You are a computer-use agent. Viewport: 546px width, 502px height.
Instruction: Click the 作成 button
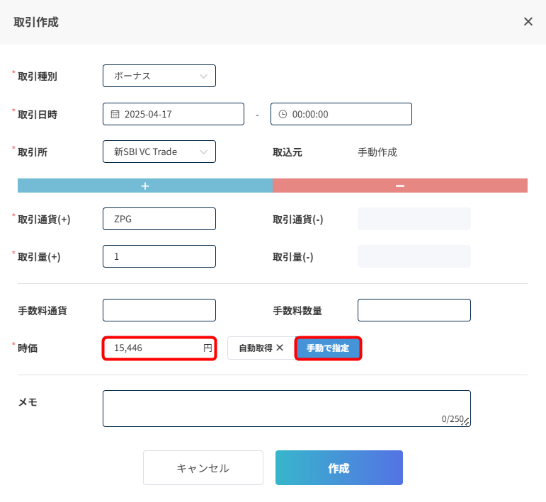pyautogui.click(x=339, y=468)
